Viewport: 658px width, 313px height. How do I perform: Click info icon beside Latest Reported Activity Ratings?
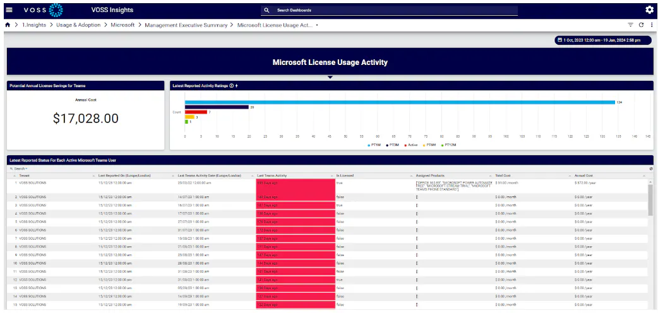pos(232,86)
